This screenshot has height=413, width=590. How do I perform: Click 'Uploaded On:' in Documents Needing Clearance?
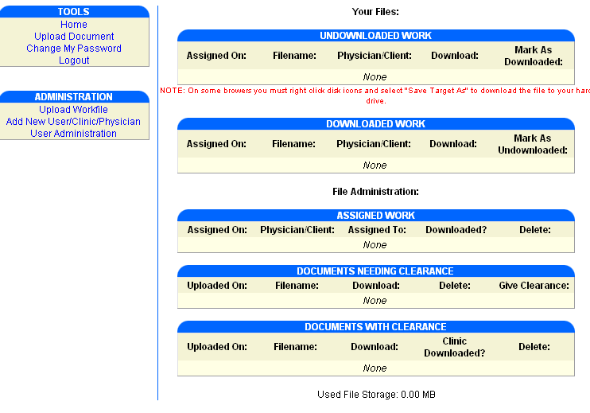pos(217,286)
